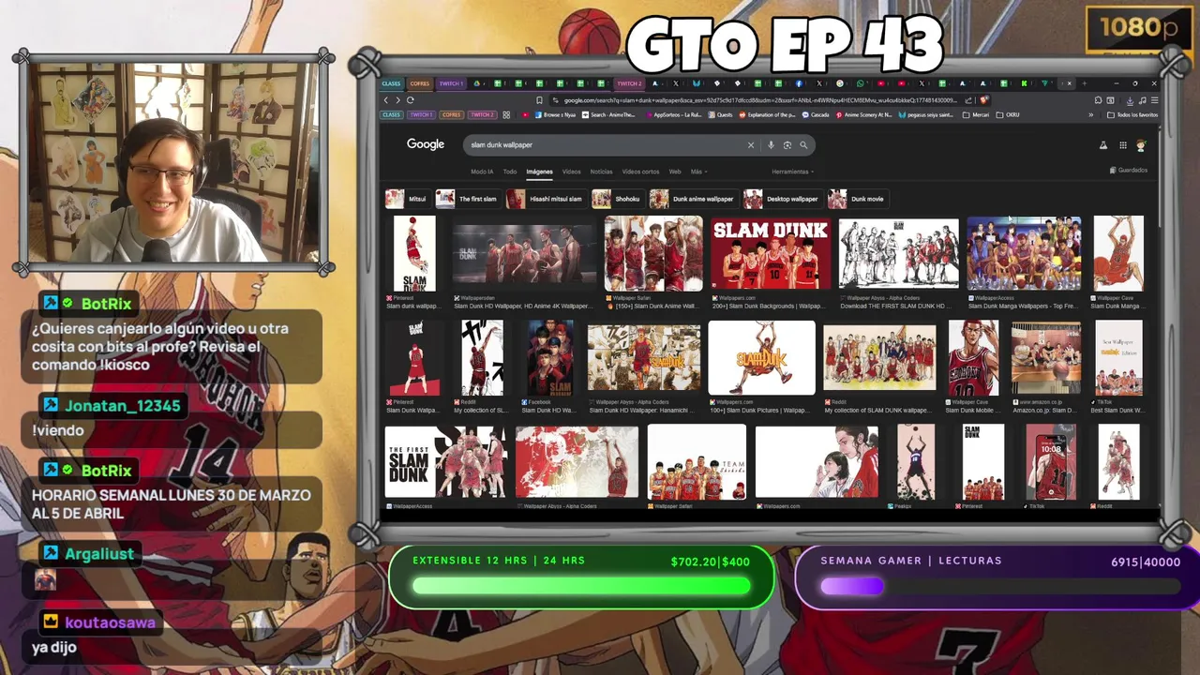Open the Todos los favoritos folder
Image resolution: width=1200 pixels, height=675 pixels.
1132,115
